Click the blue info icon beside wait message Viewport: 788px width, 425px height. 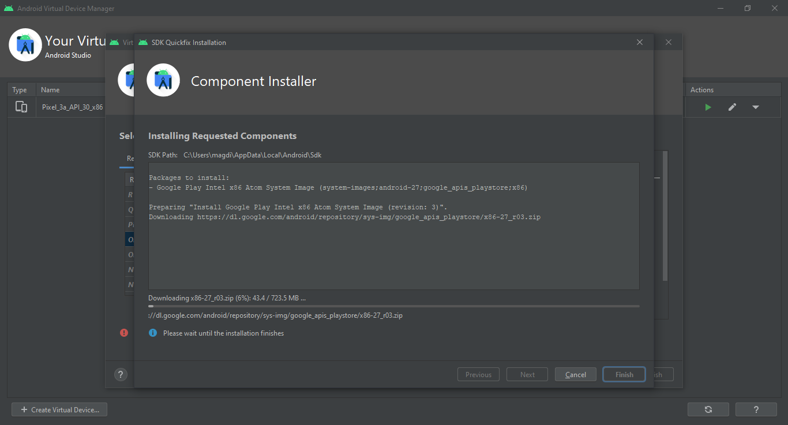click(153, 333)
